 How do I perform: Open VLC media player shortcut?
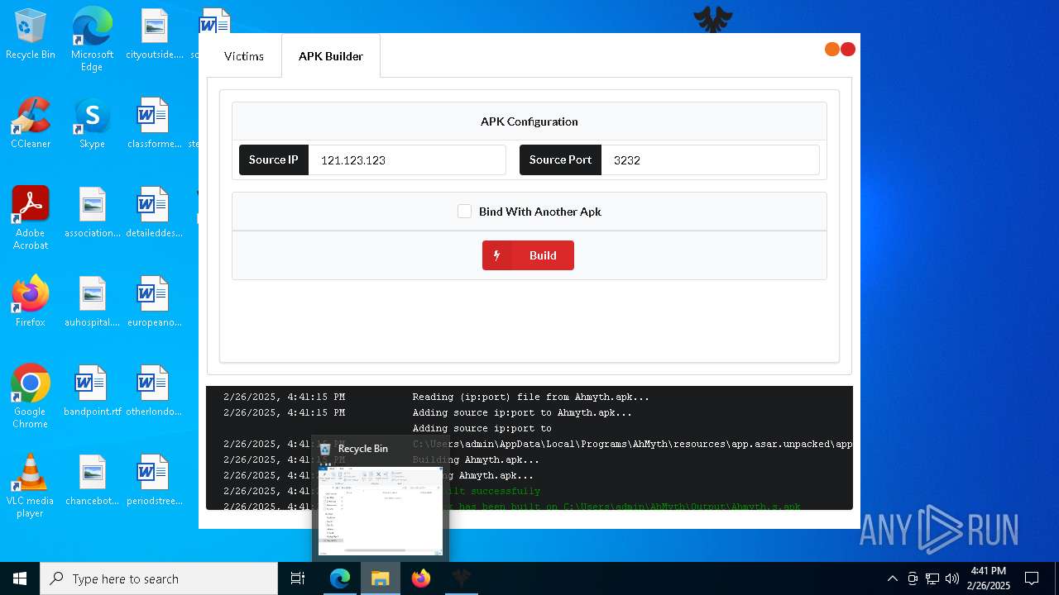(x=31, y=486)
